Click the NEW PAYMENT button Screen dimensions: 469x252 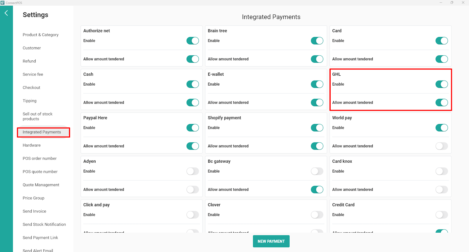271,241
